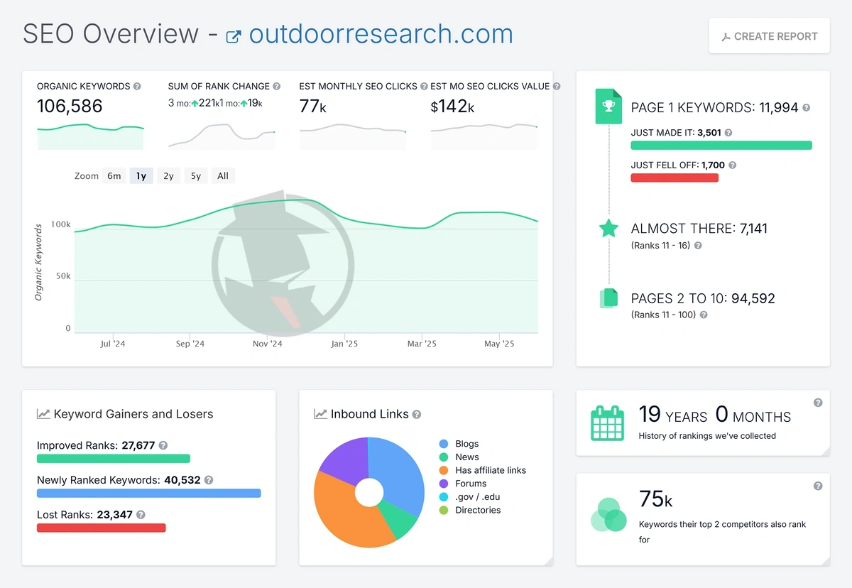
Task: Toggle the Blogs legend swatch
Action: coord(444,444)
